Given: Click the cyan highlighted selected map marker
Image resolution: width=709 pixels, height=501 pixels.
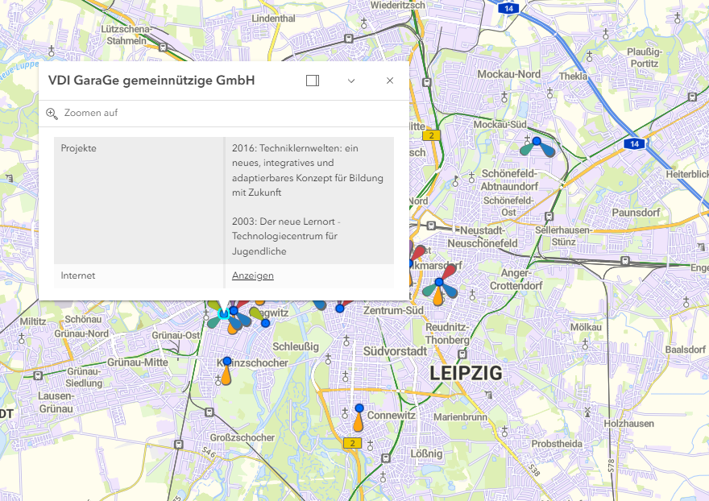Looking at the screenshot, I should pyautogui.click(x=223, y=313).
